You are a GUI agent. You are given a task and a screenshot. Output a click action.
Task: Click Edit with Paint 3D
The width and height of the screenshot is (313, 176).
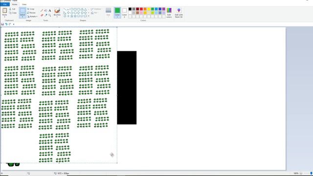point(179,13)
